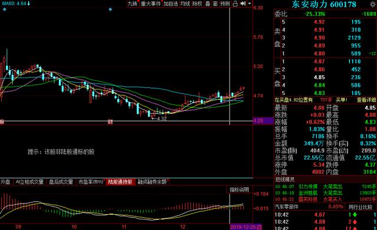This screenshot has width=377, height=230.
Task: Click 引力传媒 in short-term alerts
Action: pos(308,187)
